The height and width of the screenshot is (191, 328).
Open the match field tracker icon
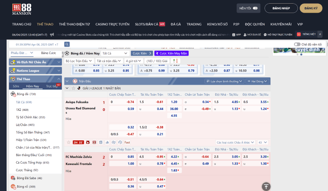(94, 142)
